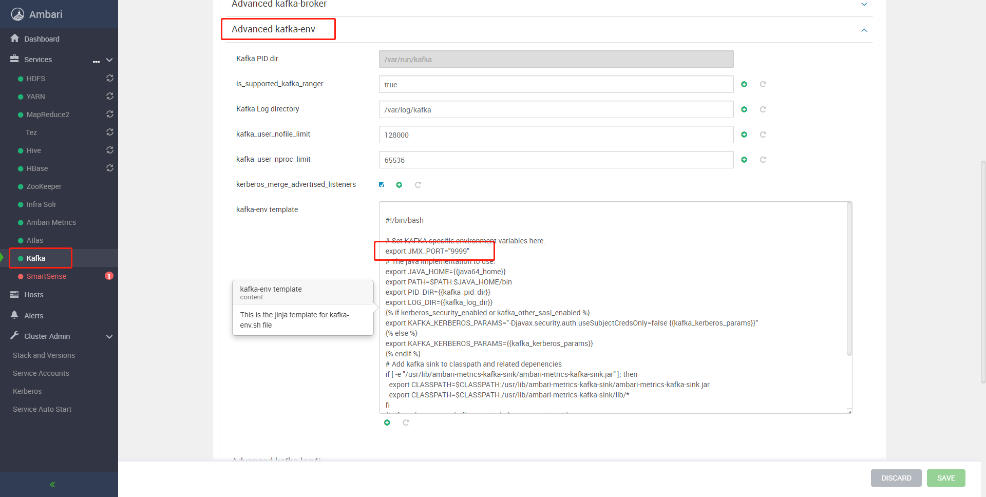The width and height of the screenshot is (986, 497).
Task: Click override icon for is_supported_kafka_ranger
Action: [x=744, y=84]
